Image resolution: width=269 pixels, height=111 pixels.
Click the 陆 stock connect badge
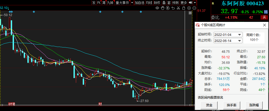click(x=266, y=12)
